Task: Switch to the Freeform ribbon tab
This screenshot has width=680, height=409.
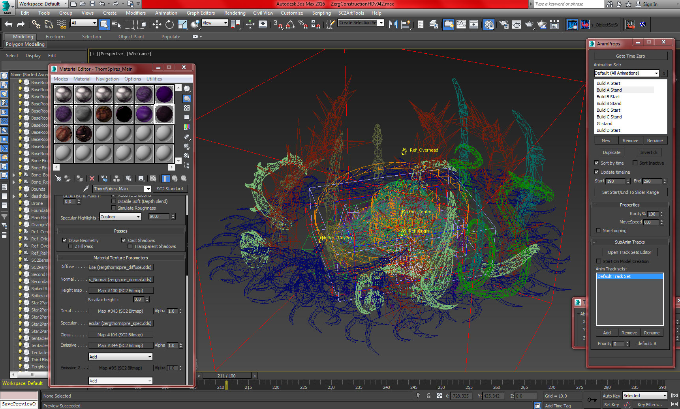Action: 55,37
